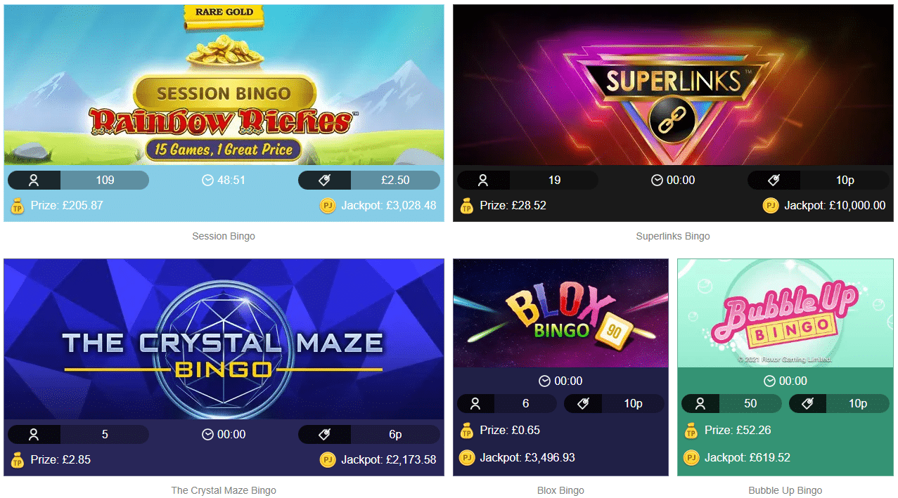Click the PJ jackpot icon on Blox Bingo
Image resolution: width=898 pixels, height=498 pixels.
coord(467,458)
